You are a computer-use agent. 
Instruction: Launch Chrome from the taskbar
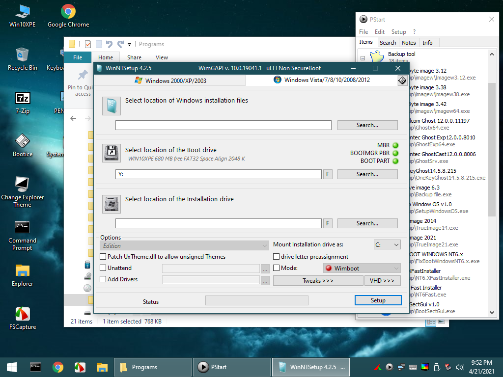coord(58,367)
